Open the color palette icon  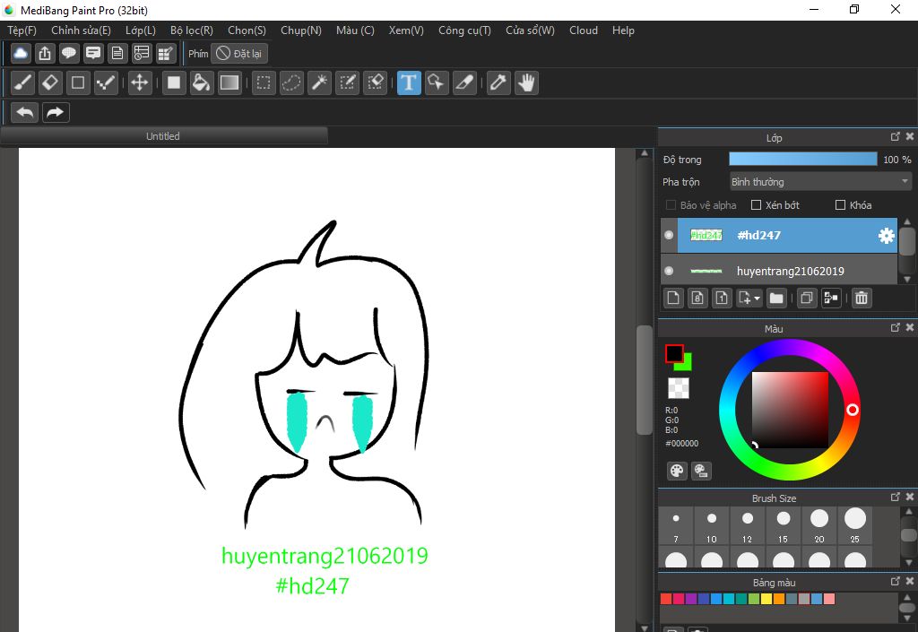pos(677,471)
